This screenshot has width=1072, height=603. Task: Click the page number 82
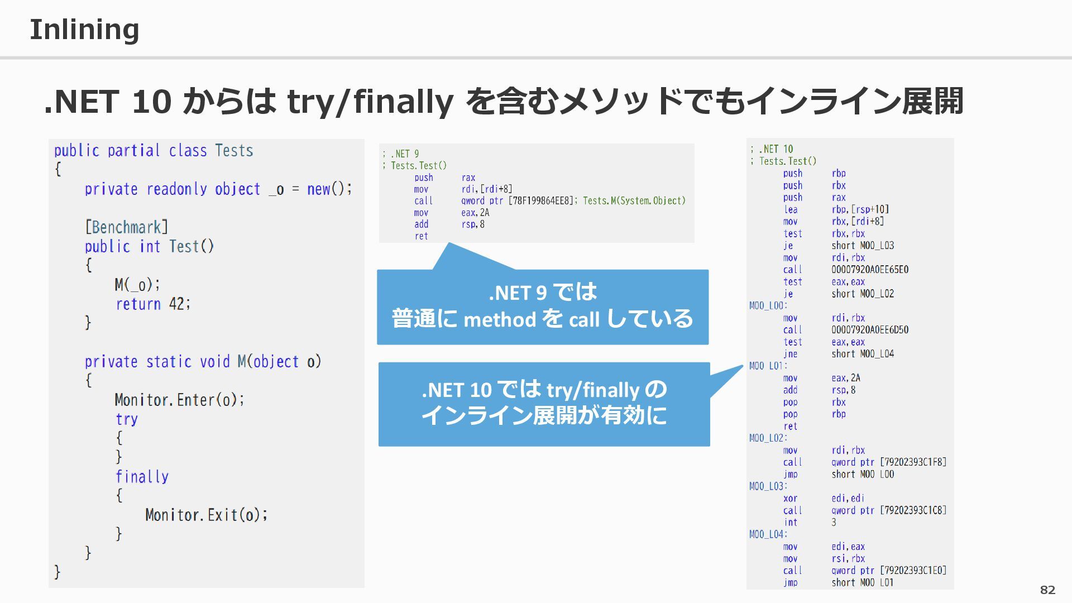coord(1047,590)
